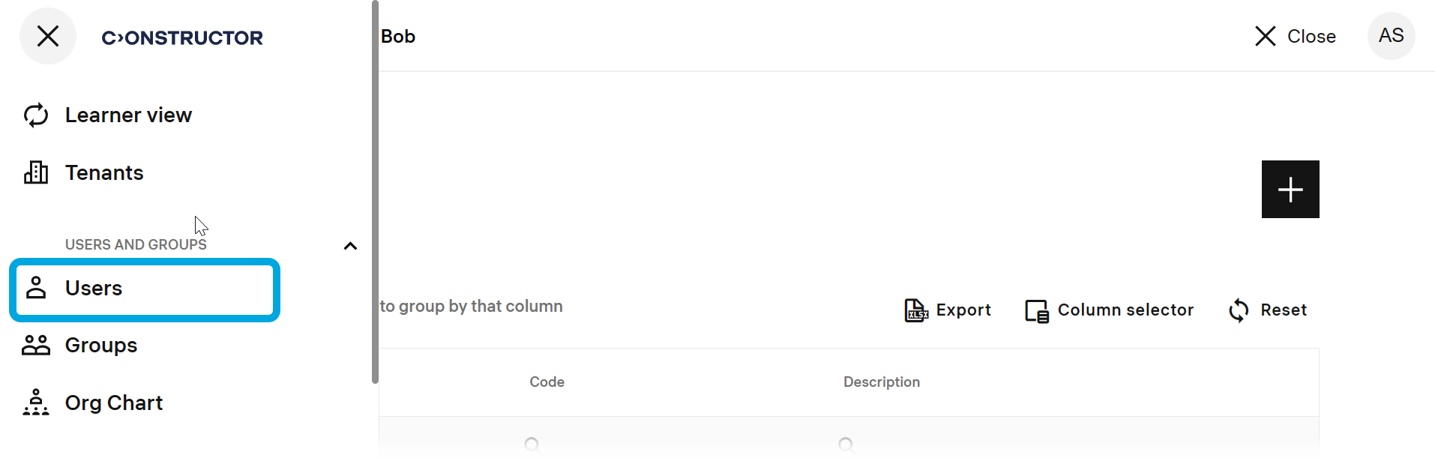Click the Groups people icon

pos(36,345)
